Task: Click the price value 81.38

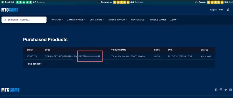Action: pyautogui.click(x=157, y=56)
